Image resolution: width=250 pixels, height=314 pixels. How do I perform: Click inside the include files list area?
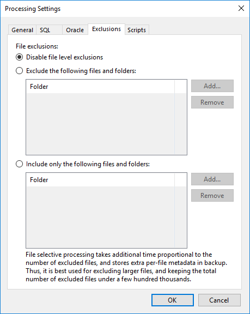[106, 217]
